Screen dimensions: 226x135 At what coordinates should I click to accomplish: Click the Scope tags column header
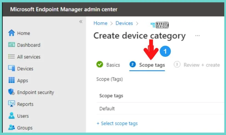pyautogui.click(x=111, y=96)
